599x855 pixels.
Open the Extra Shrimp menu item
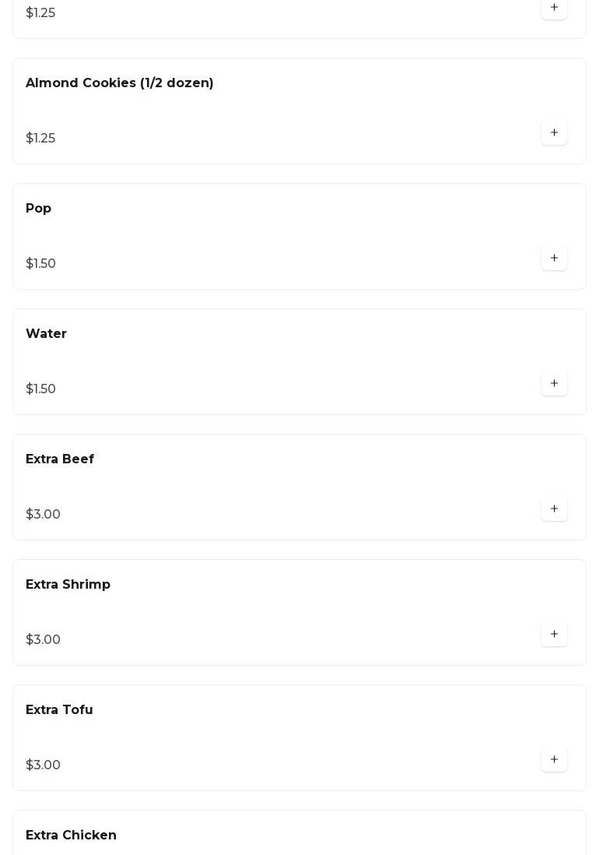pyautogui.click(x=68, y=585)
